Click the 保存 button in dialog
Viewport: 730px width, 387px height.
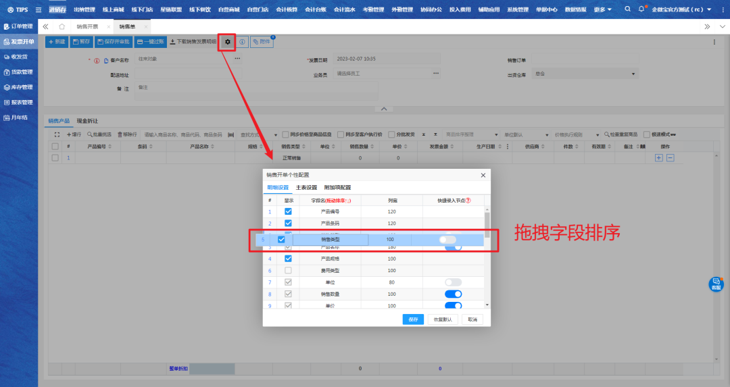[x=414, y=319]
